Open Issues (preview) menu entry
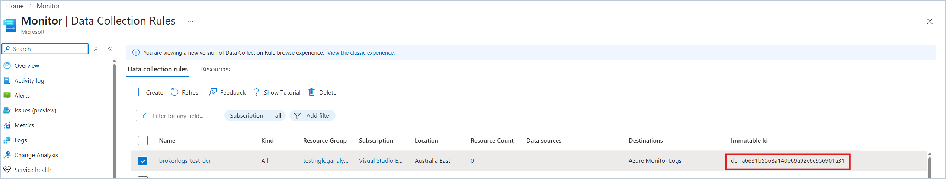This screenshot has width=946, height=179. [x=35, y=110]
